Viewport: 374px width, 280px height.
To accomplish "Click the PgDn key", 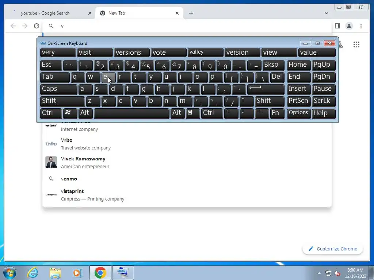I will (324, 77).
